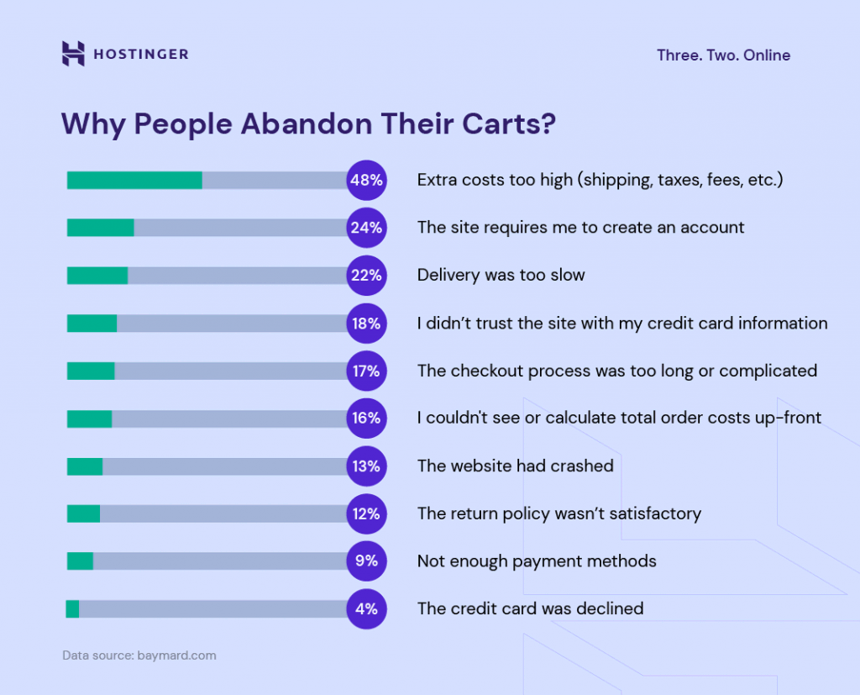The height and width of the screenshot is (695, 860).
Task: Click the 'Three. Two. Online' tagline
Action: (723, 55)
